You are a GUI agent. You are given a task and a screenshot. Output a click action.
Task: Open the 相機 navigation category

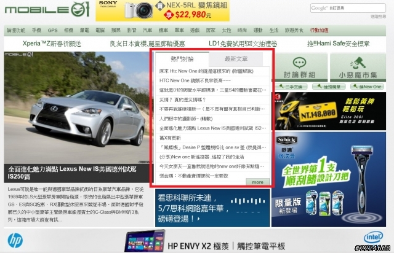click(68, 30)
